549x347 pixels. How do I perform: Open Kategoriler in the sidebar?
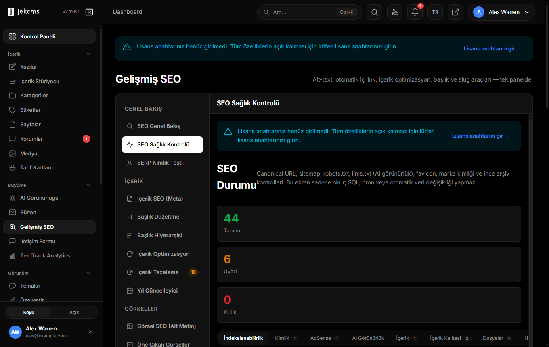(49, 96)
